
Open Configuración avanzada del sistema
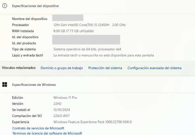pyautogui.click(x=155, y=68)
